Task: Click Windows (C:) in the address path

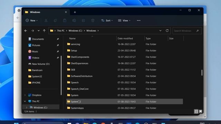Action: [75, 31]
